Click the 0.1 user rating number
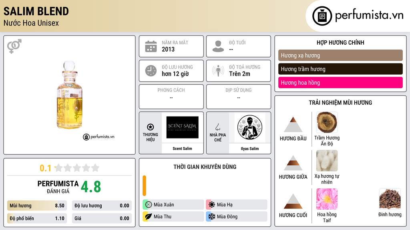 point(46,168)
